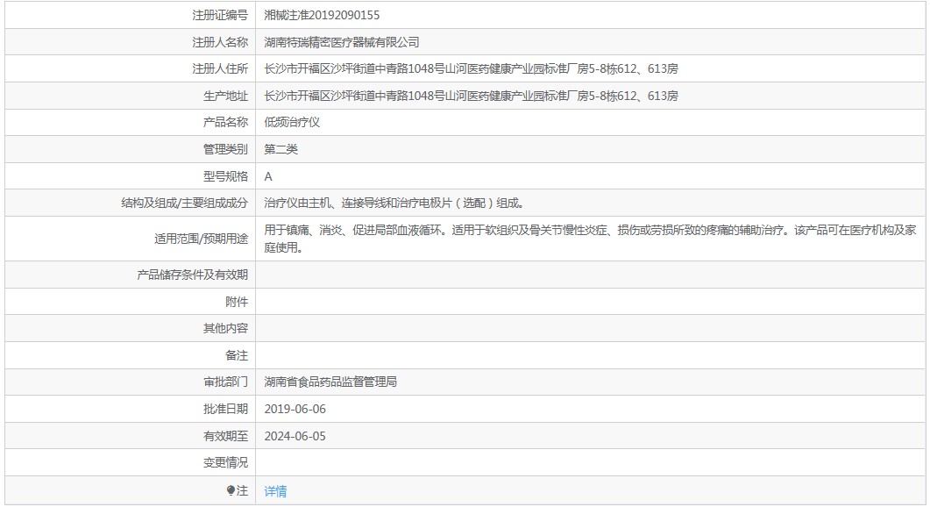Click the 型号规格 label

[x=225, y=176]
